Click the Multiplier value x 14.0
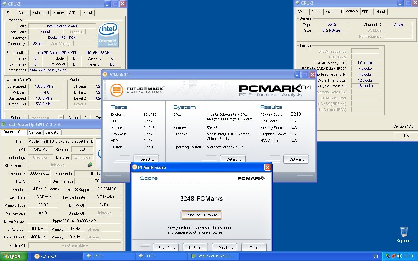This screenshot has width=418, height=261. coord(44,92)
